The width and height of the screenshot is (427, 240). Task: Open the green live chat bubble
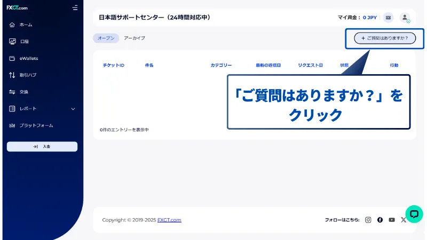pyautogui.click(x=414, y=214)
